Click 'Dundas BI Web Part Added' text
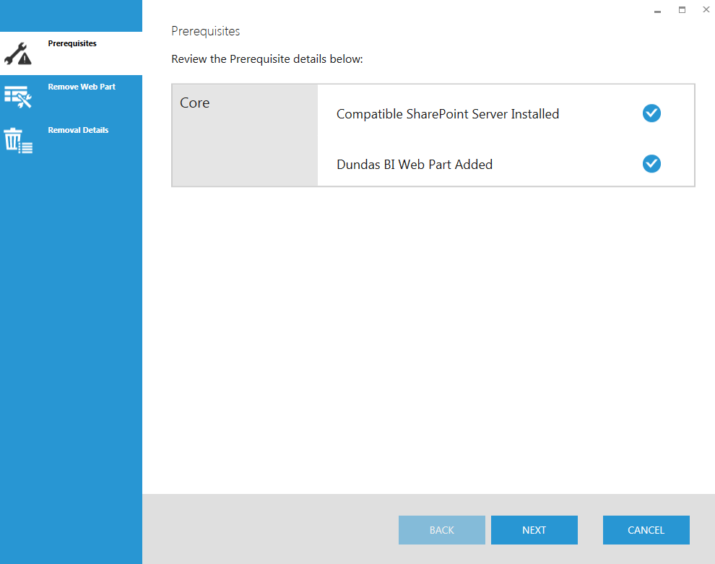The width and height of the screenshot is (715, 564). (x=414, y=165)
